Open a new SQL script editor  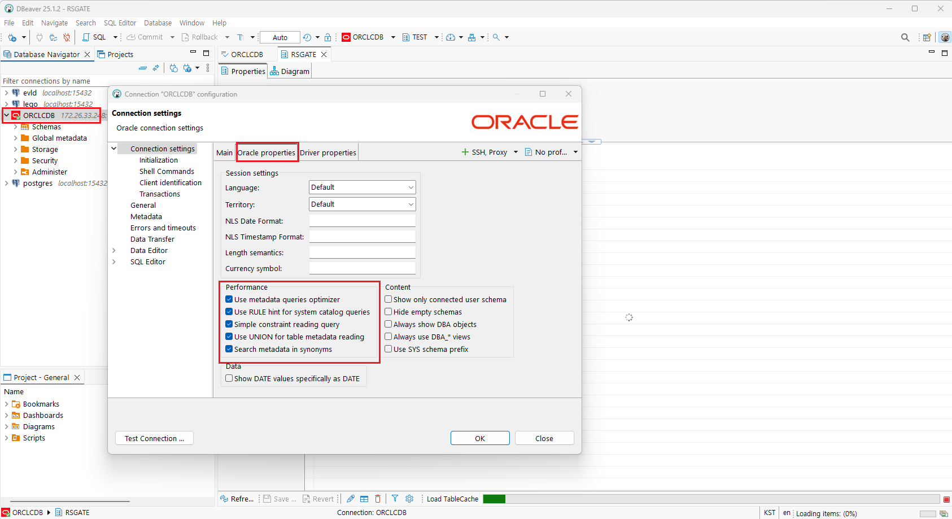click(x=94, y=37)
